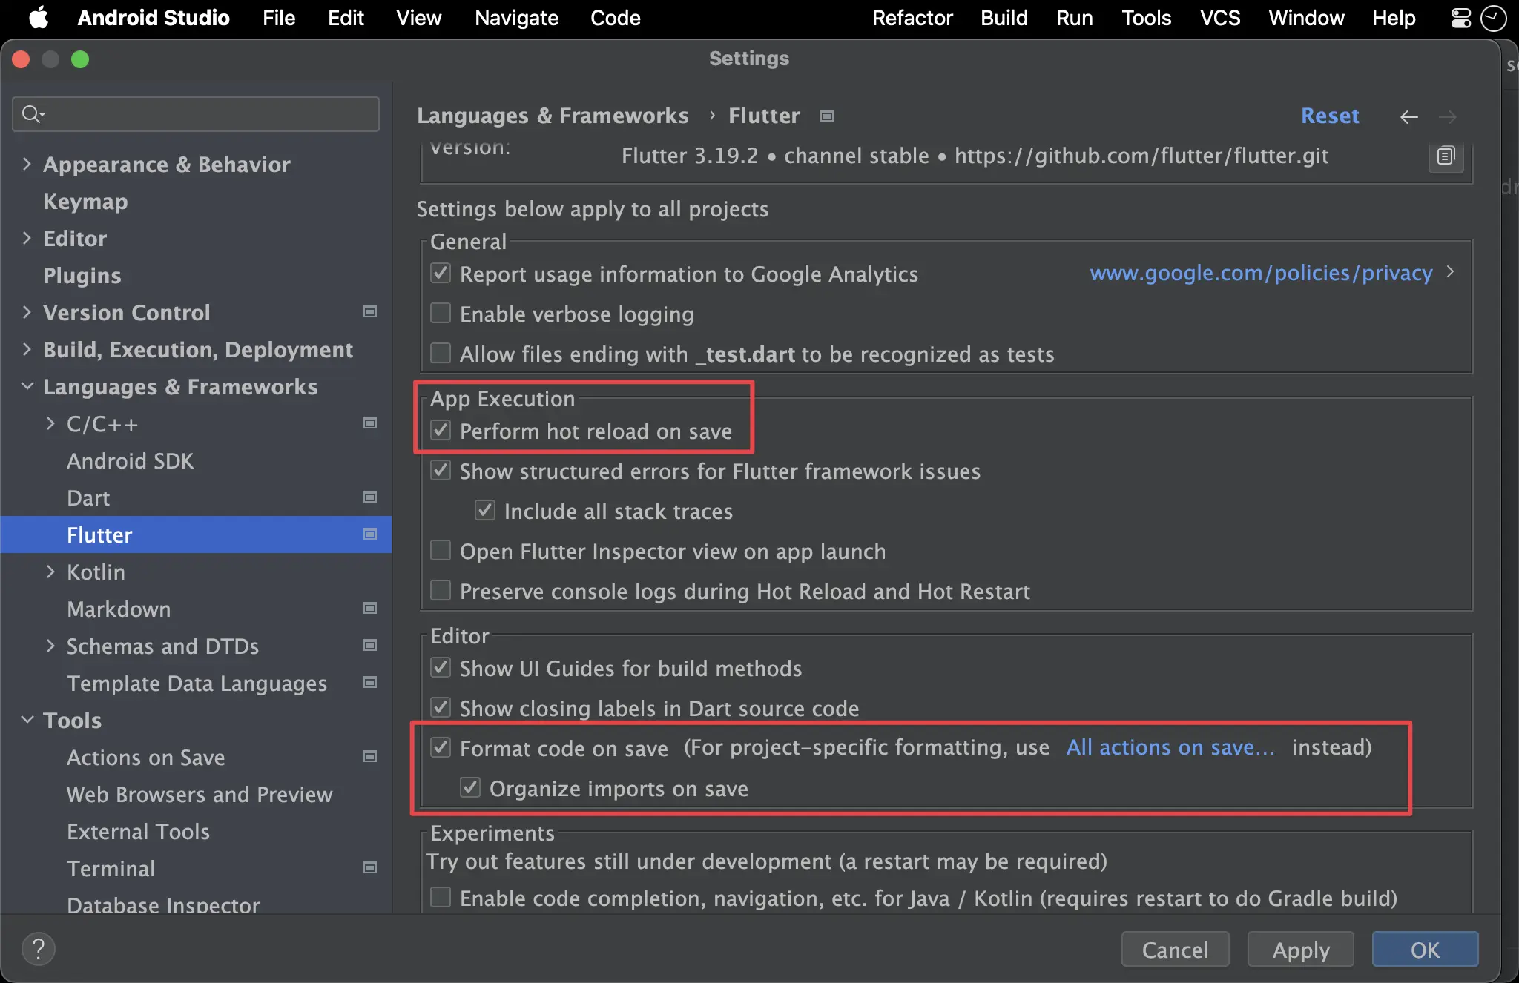Open the Apple menu

pos(39,18)
